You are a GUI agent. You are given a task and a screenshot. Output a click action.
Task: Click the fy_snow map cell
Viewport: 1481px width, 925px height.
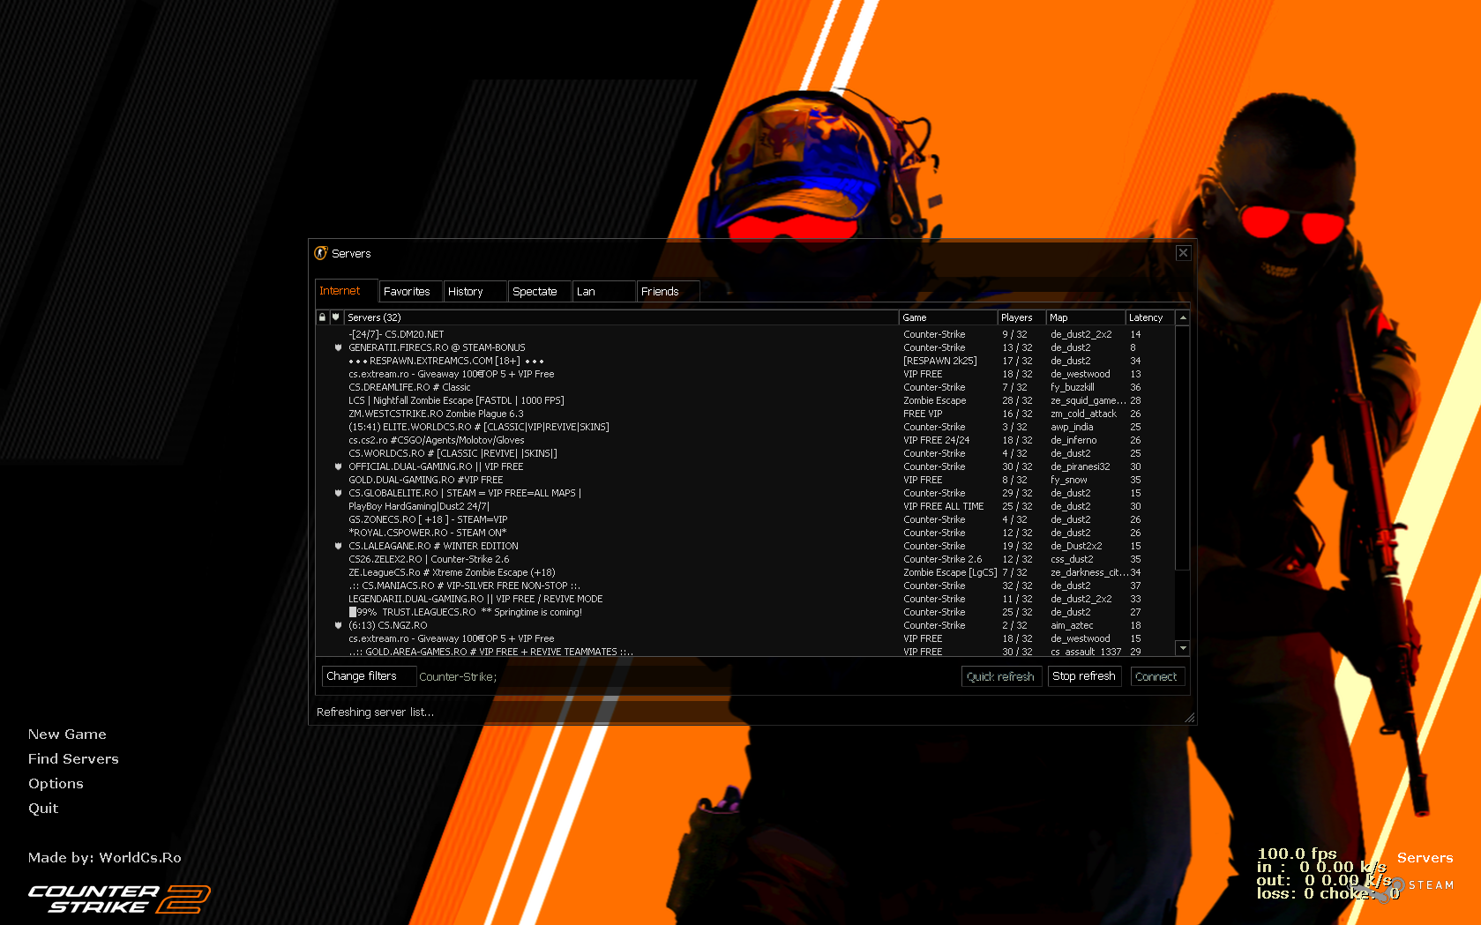pyautogui.click(x=1069, y=480)
